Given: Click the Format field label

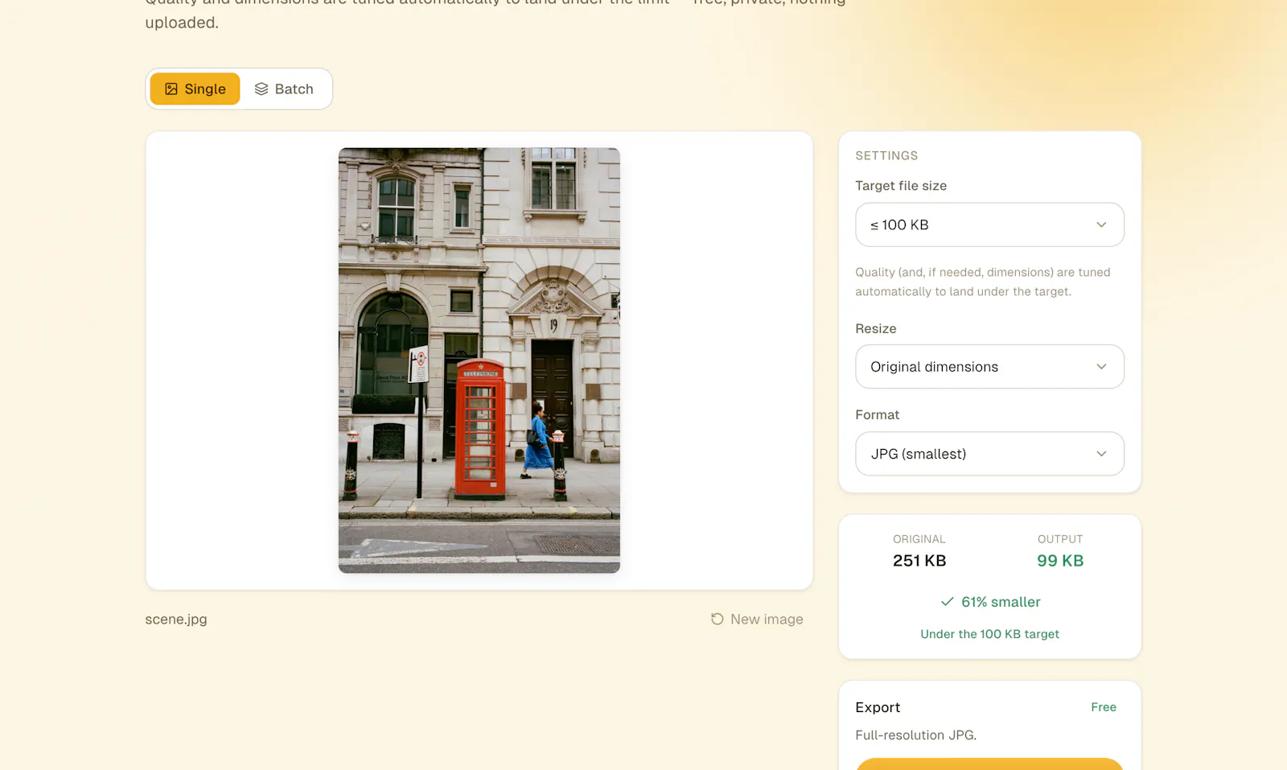Looking at the screenshot, I should pos(878,415).
